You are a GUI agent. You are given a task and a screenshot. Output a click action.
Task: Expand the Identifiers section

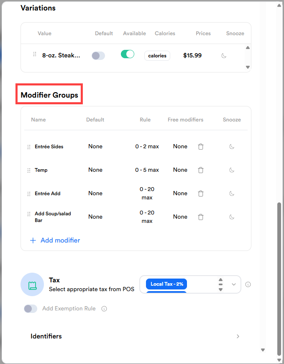click(238, 336)
